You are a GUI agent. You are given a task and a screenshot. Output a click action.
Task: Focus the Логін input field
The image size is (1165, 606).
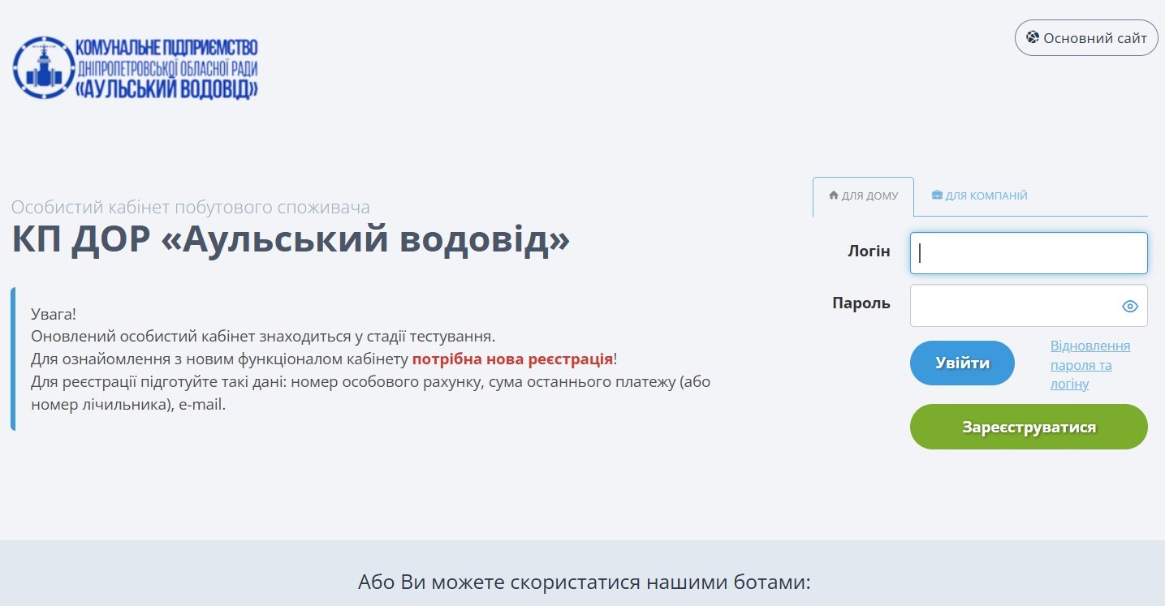1029,253
